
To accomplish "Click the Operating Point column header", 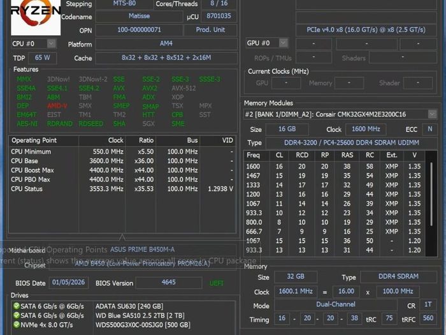I will point(44,140).
